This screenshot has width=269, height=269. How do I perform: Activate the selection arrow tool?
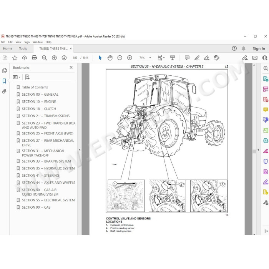click(100, 58)
